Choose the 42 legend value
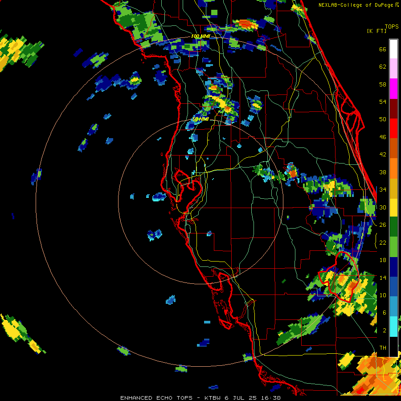Image resolution: width=401 pixels, height=401 pixels. [x=383, y=155]
